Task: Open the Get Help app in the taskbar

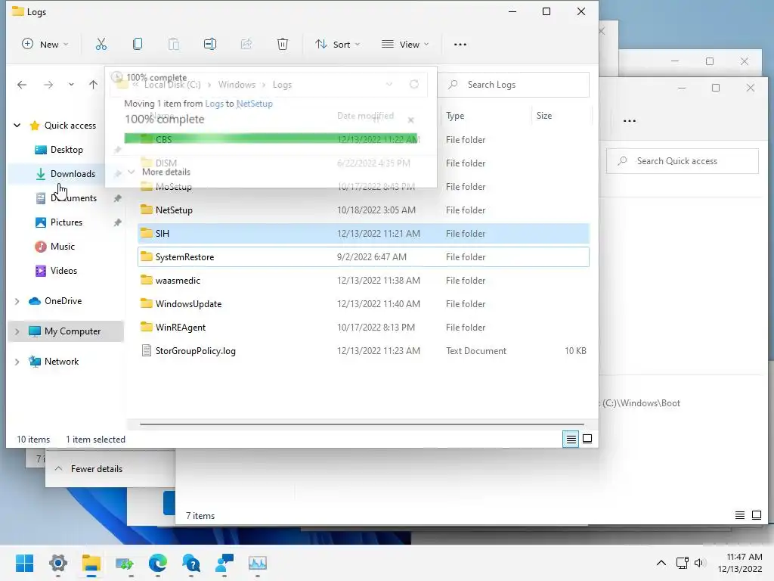Action: coord(191,563)
